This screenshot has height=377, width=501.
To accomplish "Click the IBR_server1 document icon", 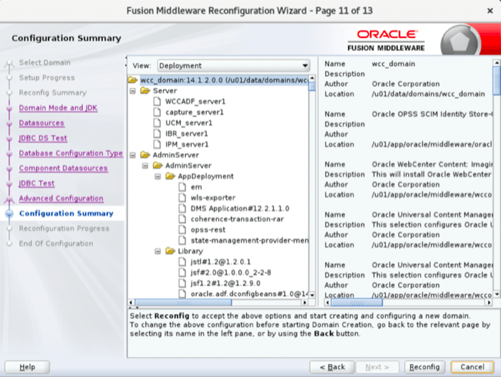I will 157,133.
